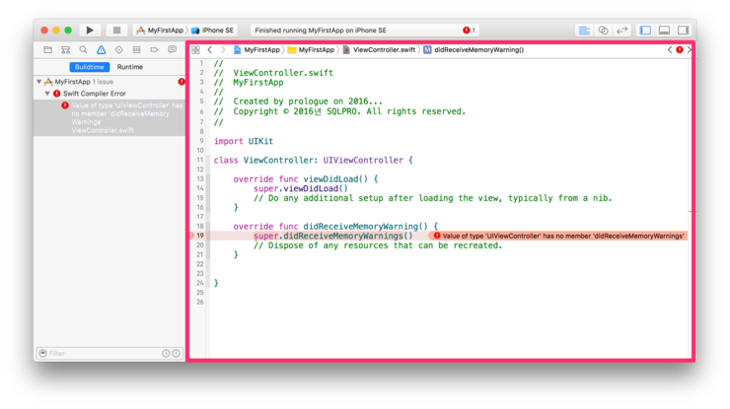This screenshot has height=409, width=730.
Task: Show the symbol navigator
Action: tap(65, 50)
